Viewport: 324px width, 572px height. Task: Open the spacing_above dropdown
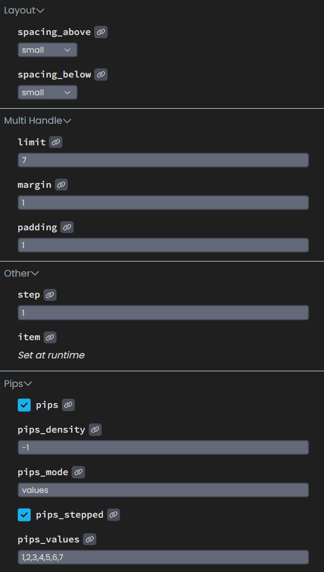click(x=47, y=50)
